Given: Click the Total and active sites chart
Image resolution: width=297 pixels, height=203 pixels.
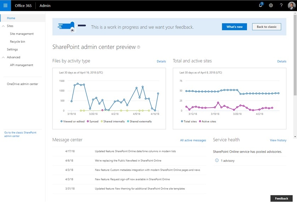Looking at the screenshot, I should coord(229,99).
